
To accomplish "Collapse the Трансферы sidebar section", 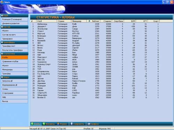I will 2,42.
